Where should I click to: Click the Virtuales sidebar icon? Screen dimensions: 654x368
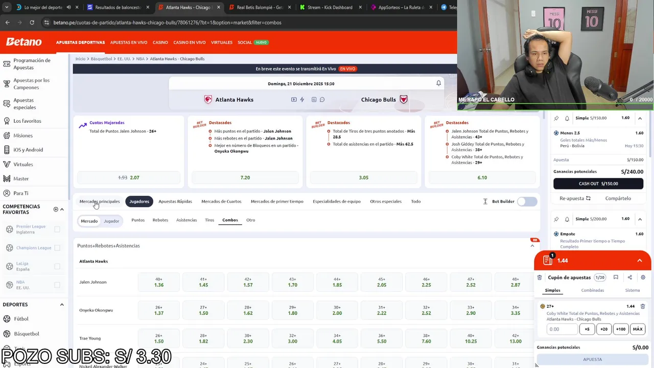[7, 165]
